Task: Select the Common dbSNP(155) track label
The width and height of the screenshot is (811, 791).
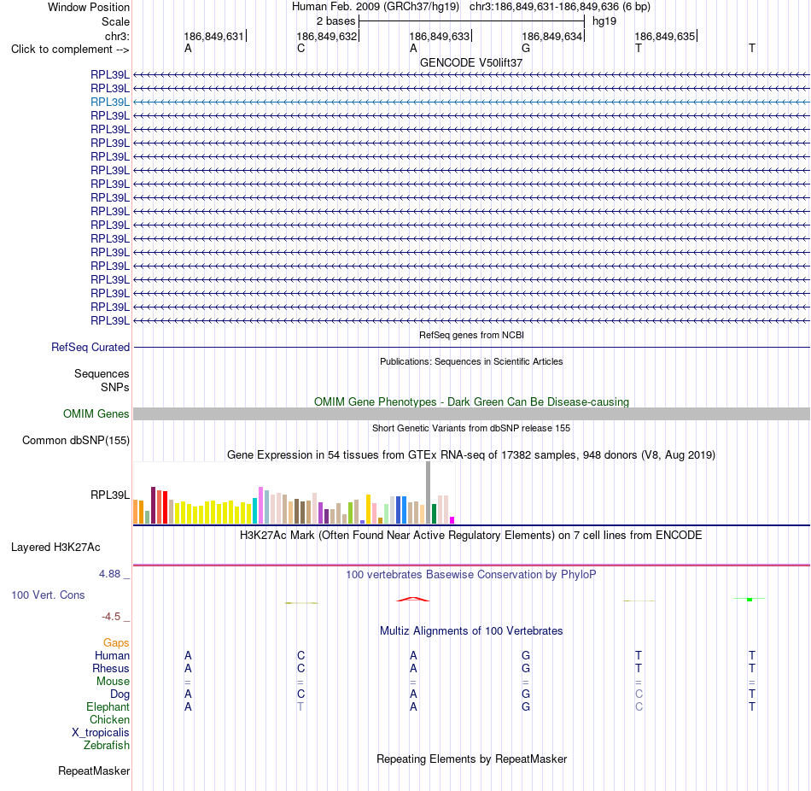Action: click(x=75, y=441)
